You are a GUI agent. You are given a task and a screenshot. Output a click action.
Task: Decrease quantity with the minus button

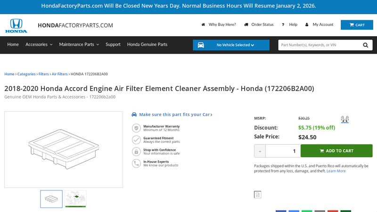[260, 151]
